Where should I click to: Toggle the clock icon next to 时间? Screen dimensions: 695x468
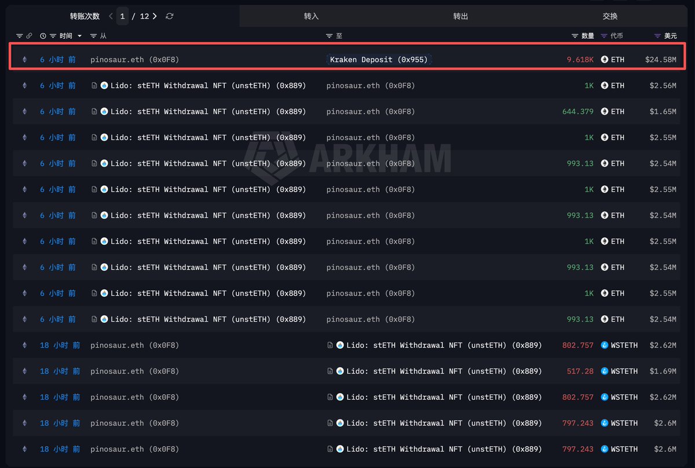(x=43, y=36)
